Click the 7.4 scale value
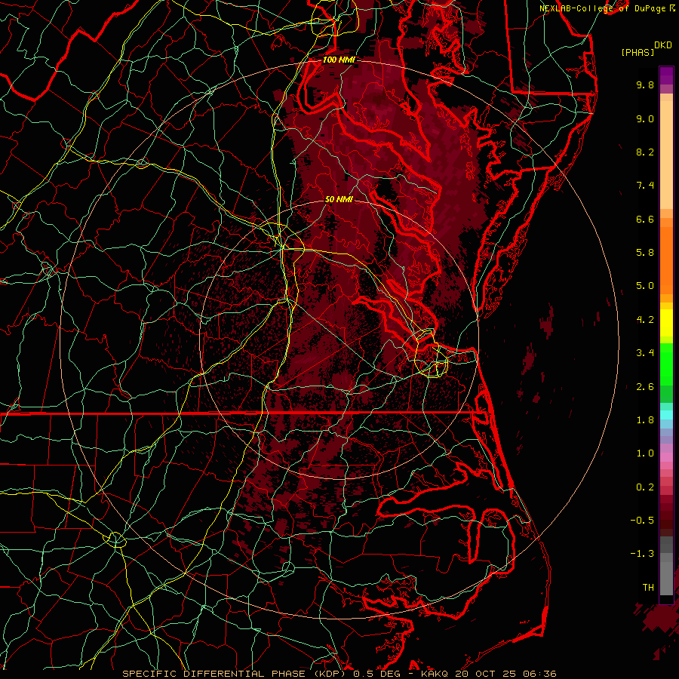 [x=645, y=186]
